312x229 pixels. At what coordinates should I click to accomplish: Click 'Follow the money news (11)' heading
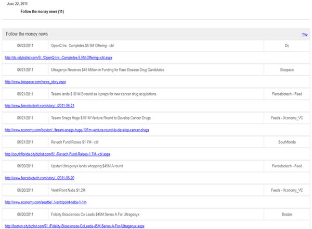coord(42,11)
